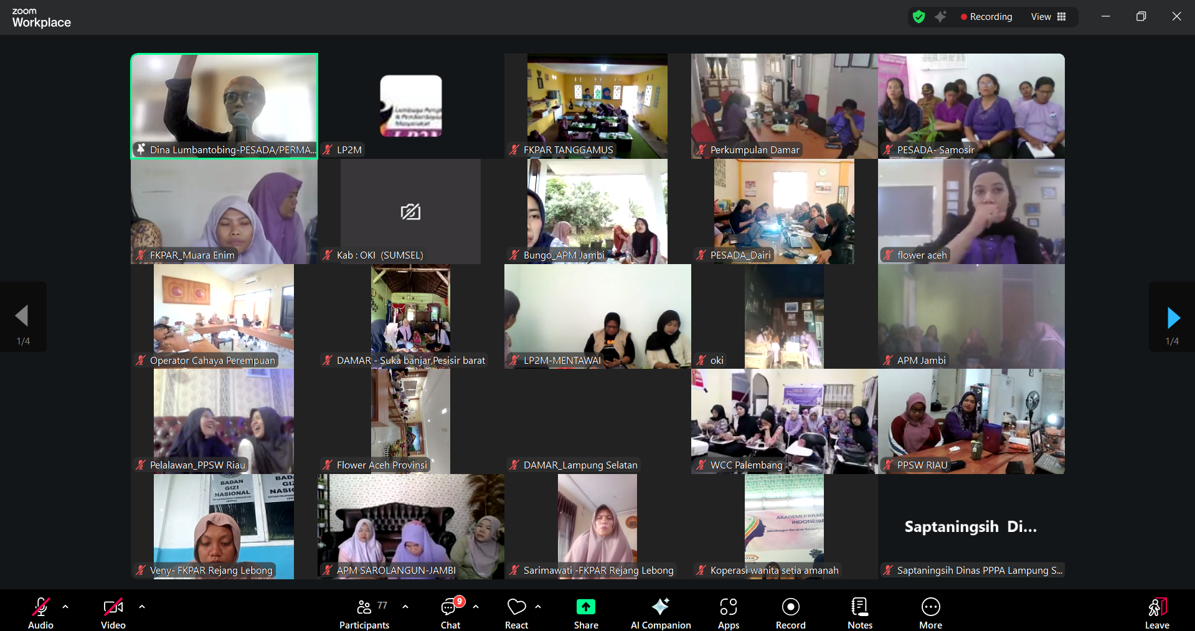The width and height of the screenshot is (1195, 631).
Task: Click the green encryption shield icon
Action: pos(919,17)
